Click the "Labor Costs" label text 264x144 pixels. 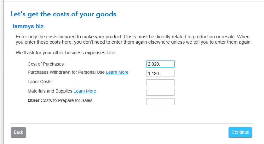point(40,82)
